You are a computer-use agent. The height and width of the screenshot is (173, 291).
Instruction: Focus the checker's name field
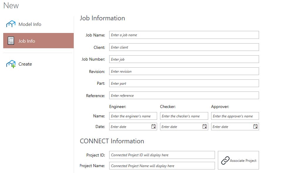point(184,116)
